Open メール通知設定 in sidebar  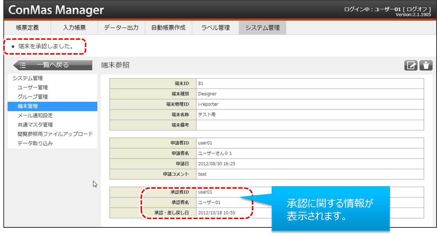35,116
